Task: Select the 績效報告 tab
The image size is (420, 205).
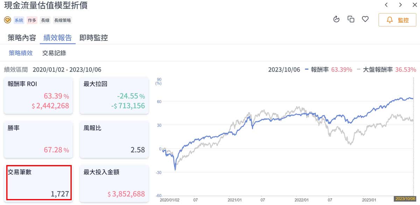Action: click(x=58, y=38)
